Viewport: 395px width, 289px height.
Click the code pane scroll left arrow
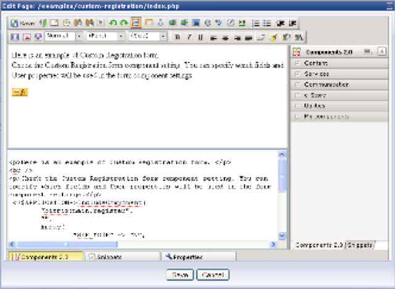pyautogui.click(x=12, y=244)
